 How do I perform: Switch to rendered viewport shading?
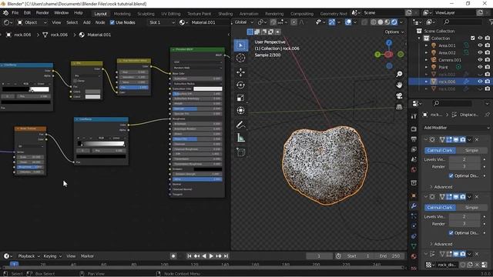[394, 22]
